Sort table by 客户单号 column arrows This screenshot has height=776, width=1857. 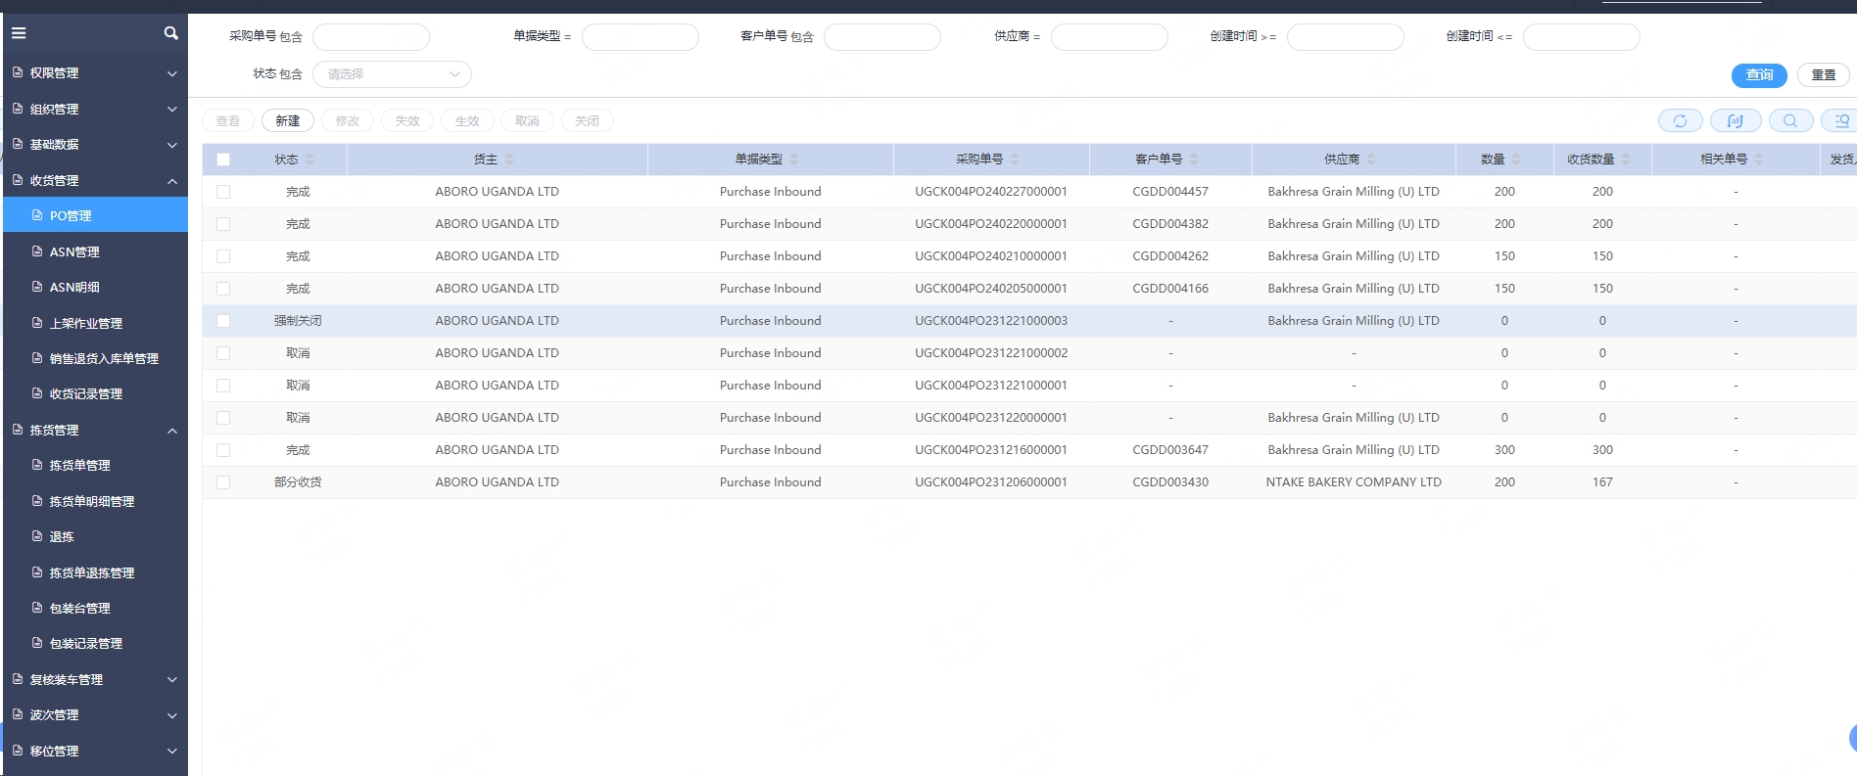click(1194, 160)
